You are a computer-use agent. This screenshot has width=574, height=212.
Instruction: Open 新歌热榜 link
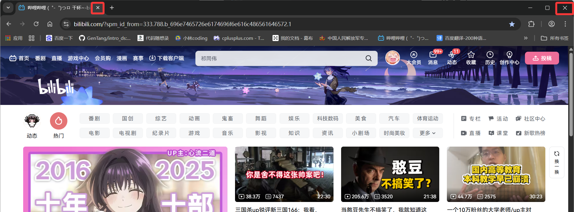point(530,133)
